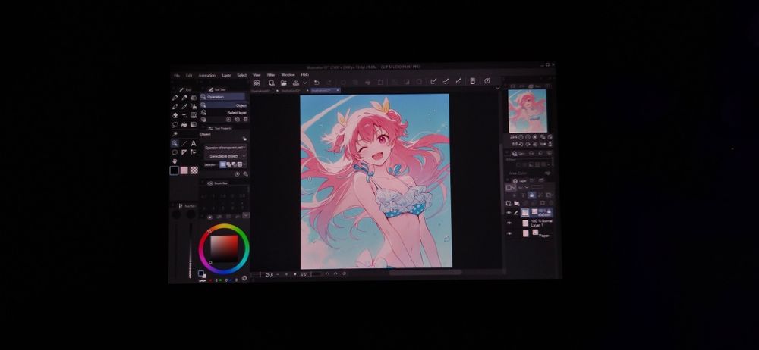Click the Save icon in command bar

click(x=296, y=83)
